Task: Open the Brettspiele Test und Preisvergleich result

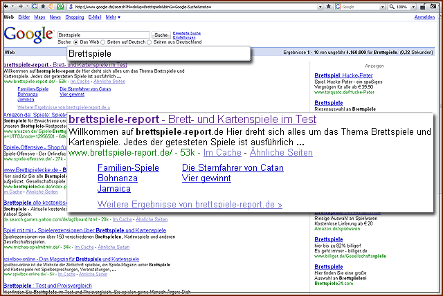Action: [48, 286]
